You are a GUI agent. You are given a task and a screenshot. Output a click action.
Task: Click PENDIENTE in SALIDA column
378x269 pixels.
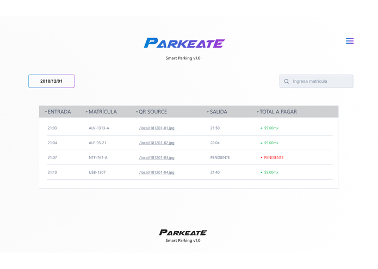tap(220, 157)
